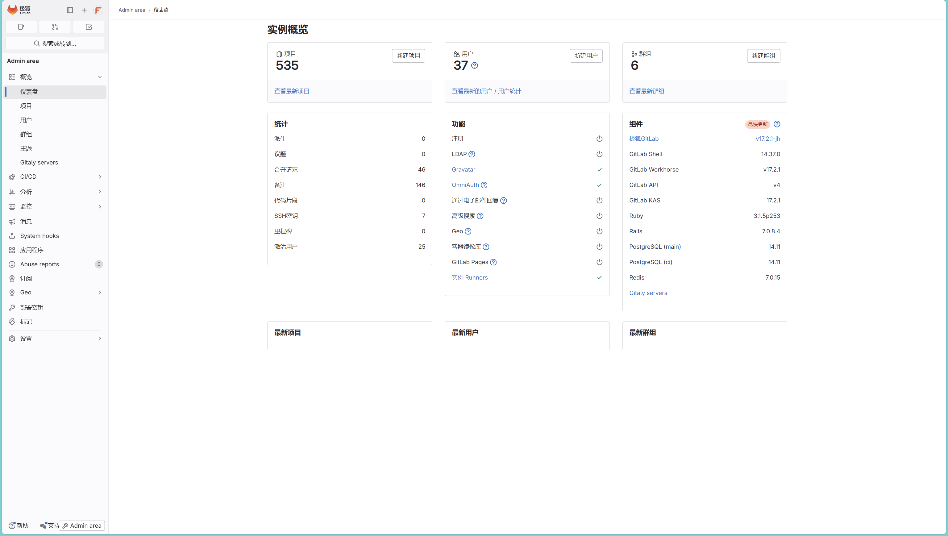Collapse the 概览 sidebar section
948x536 pixels.
(55, 77)
